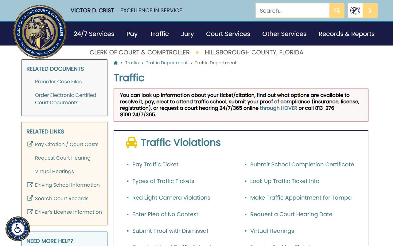Open the 24/7 Services menu
The width and height of the screenshot is (393, 246).
click(x=94, y=34)
